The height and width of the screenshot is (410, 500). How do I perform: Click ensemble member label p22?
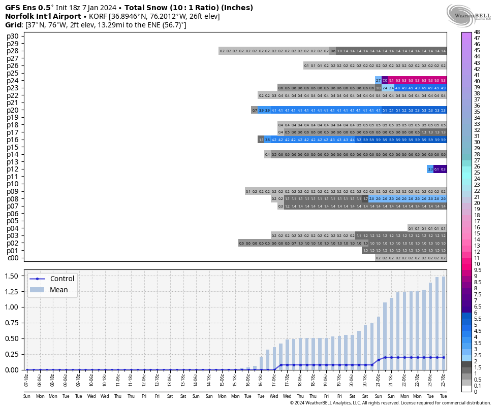pos(13,95)
